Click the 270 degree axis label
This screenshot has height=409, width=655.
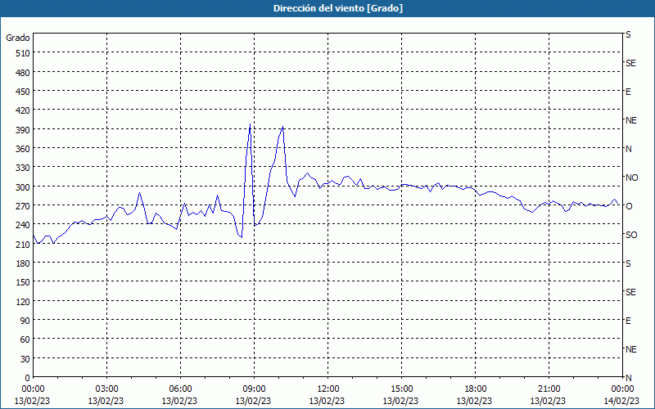coord(23,206)
